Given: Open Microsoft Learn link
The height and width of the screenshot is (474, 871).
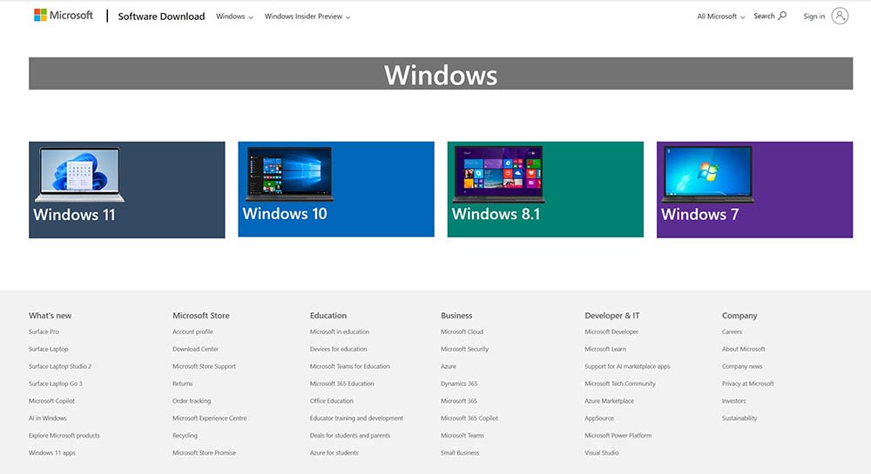Looking at the screenshot, I should click(x=605, y=349).
